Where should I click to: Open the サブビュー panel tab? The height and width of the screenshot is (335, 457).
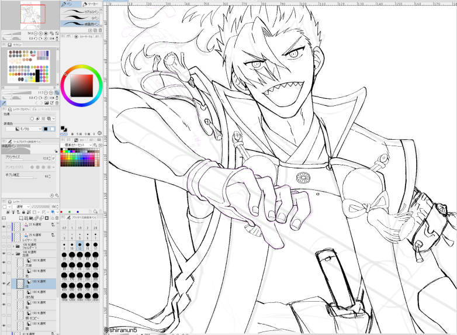[x=15, y=44]
